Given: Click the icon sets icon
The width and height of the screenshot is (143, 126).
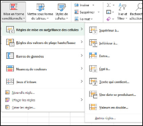Looking at the screenshot, I should [x=10, y=82].
